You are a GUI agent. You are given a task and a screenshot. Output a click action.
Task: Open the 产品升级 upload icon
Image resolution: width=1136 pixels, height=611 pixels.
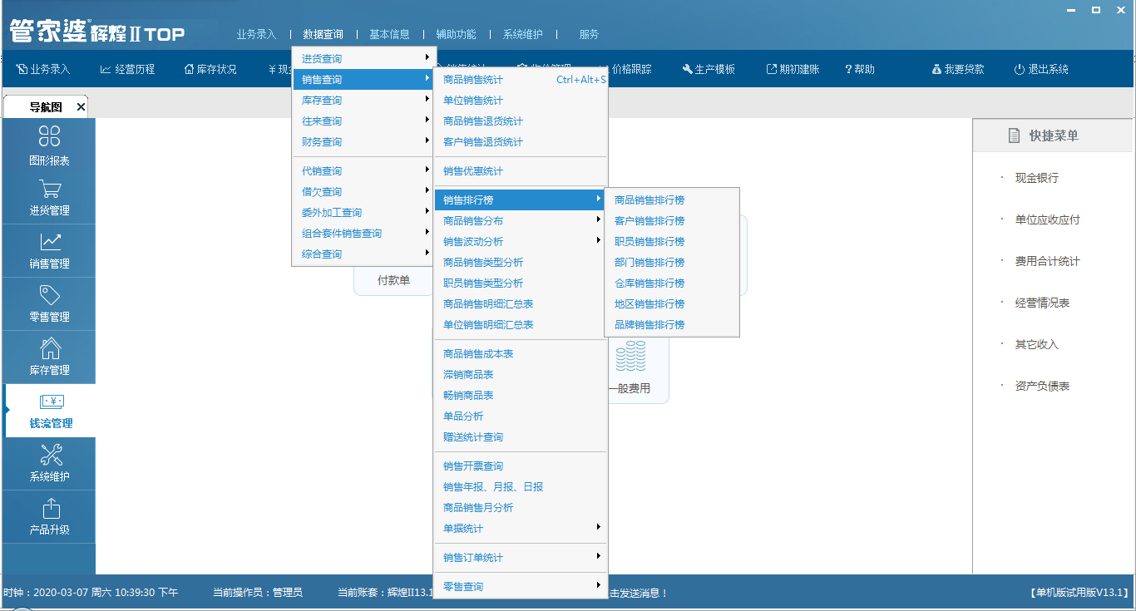tap(51, 509)
